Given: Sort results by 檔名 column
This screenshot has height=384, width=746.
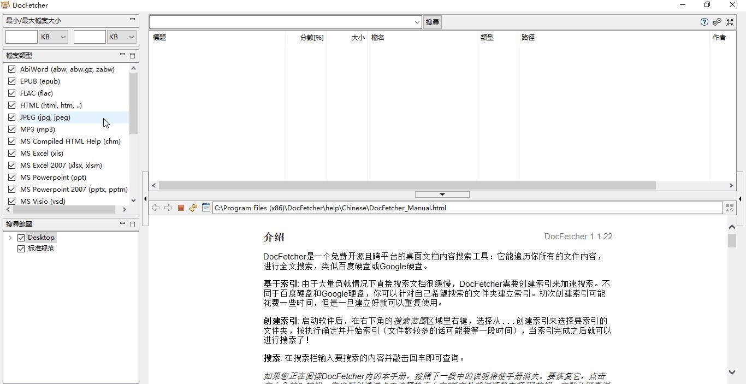Looking at the screenshot, I should 422,37.
